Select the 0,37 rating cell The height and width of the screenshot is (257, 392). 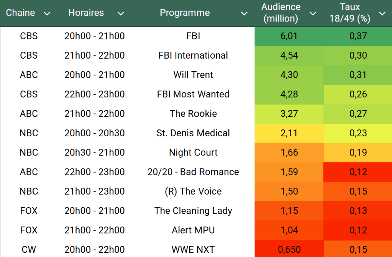click(358, 36)
